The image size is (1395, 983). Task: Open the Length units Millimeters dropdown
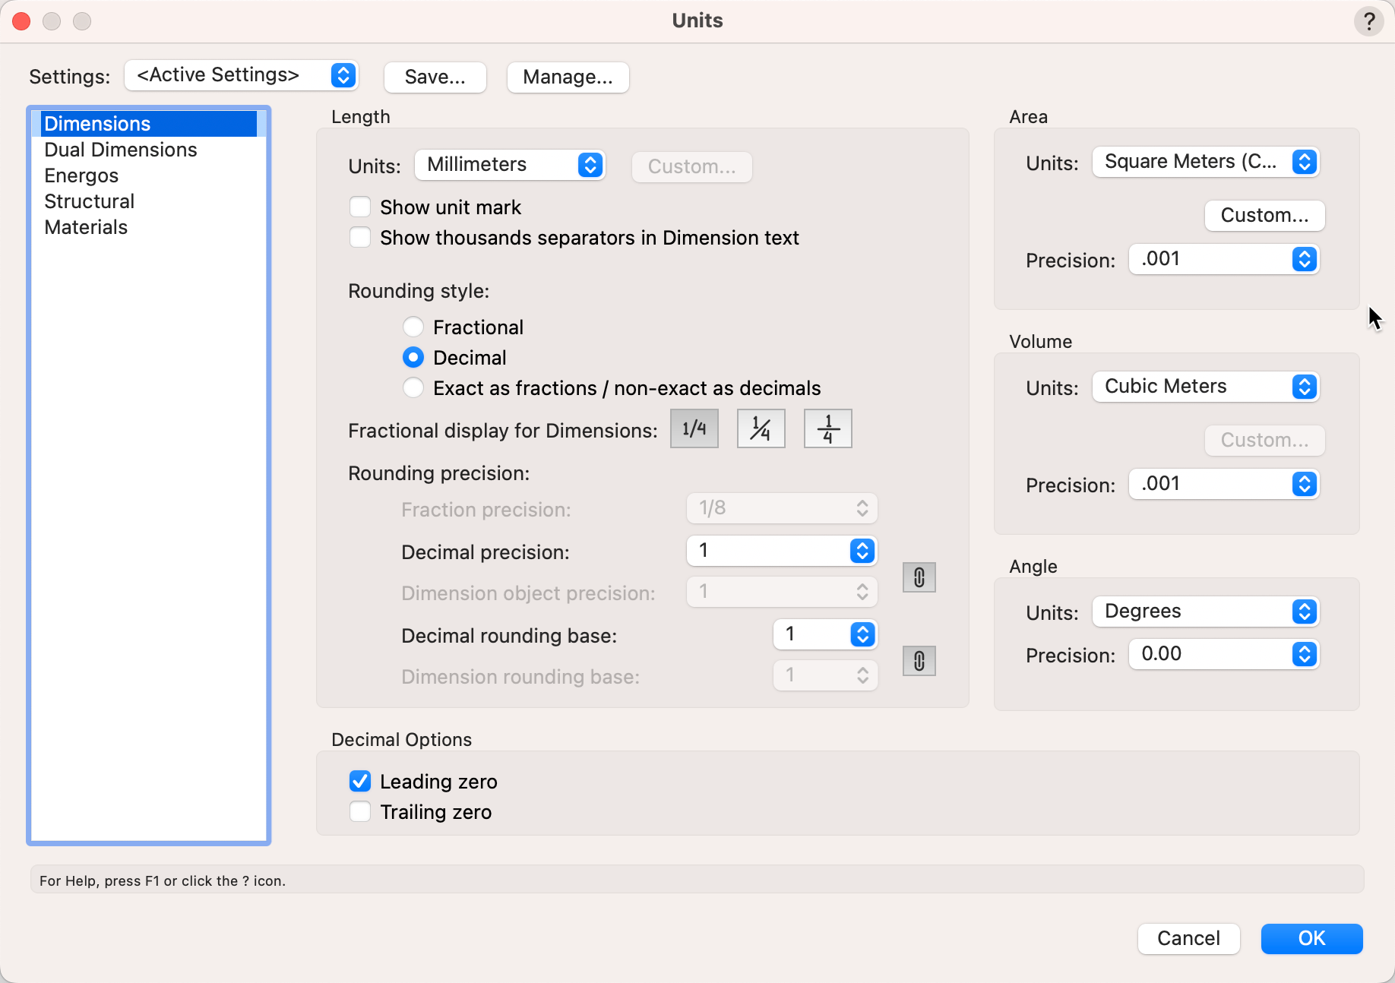click(x=509, y=165)
